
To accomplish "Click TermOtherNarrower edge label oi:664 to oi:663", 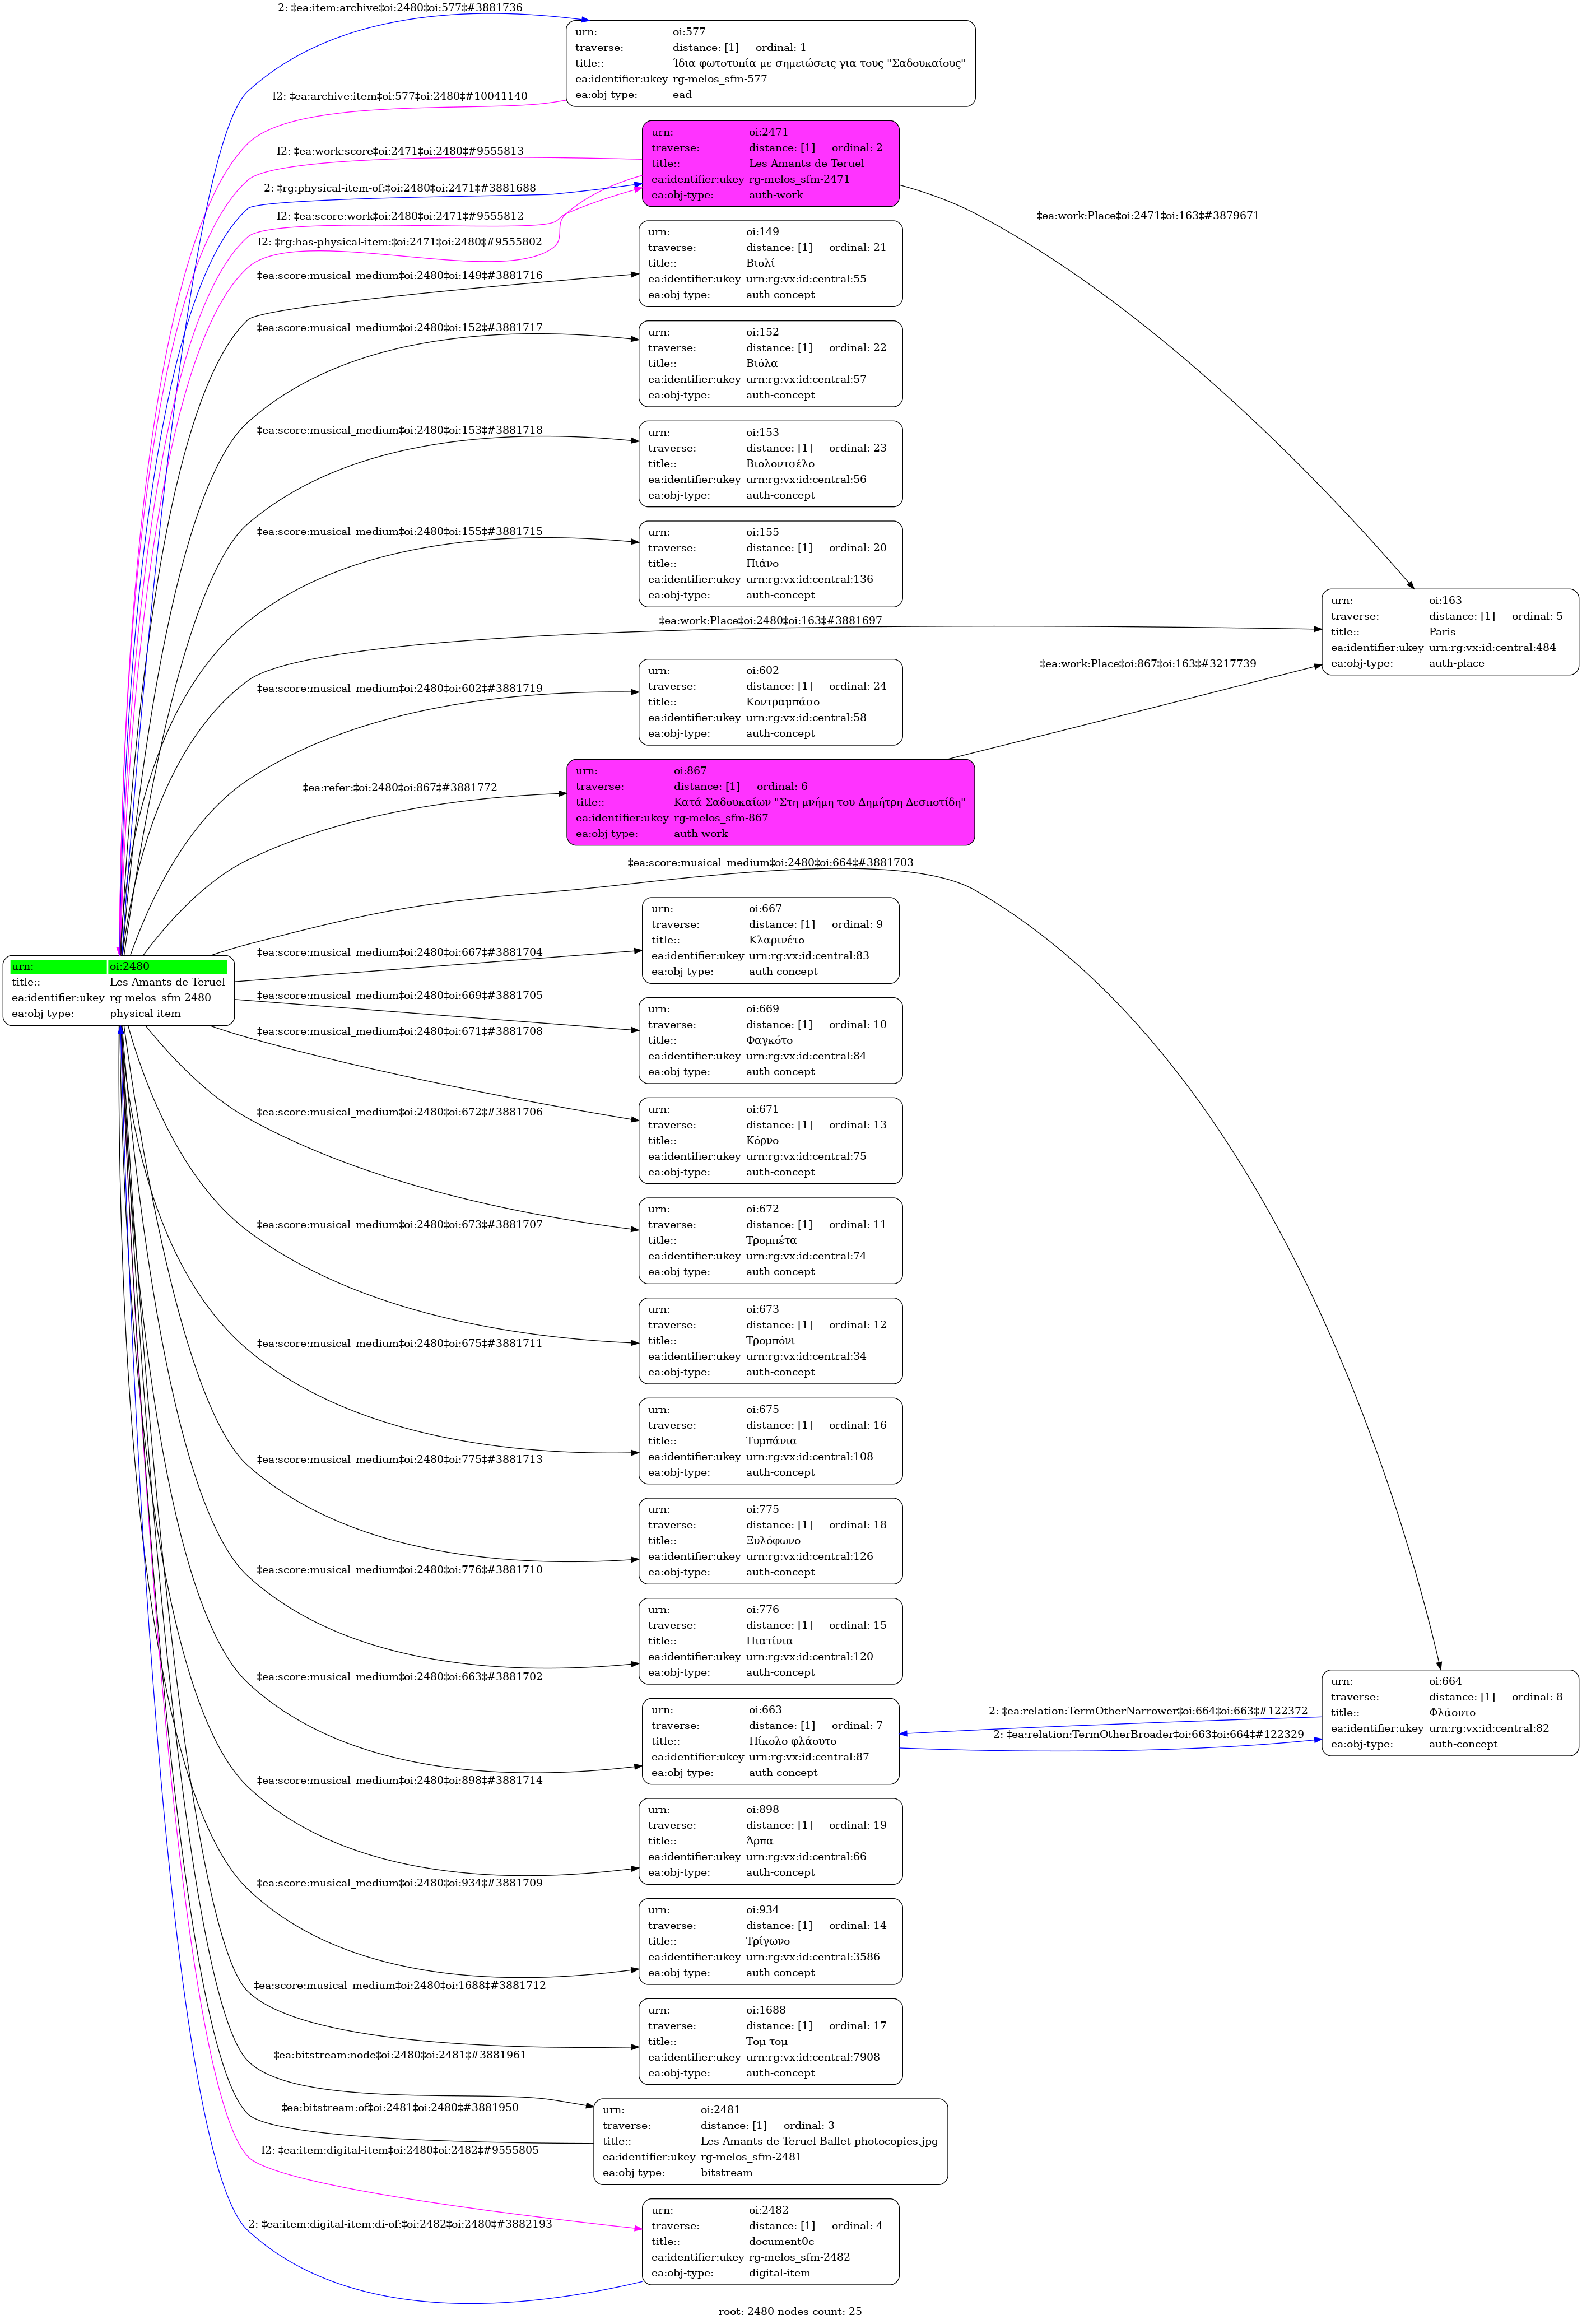I will 1147,1711.
